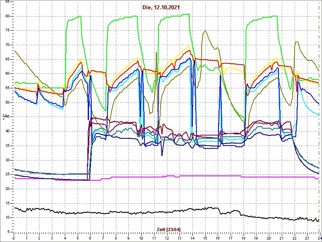Select the 50 value on the temperature axis
Viewport: 322px width, 242px height.
[8, 102]
